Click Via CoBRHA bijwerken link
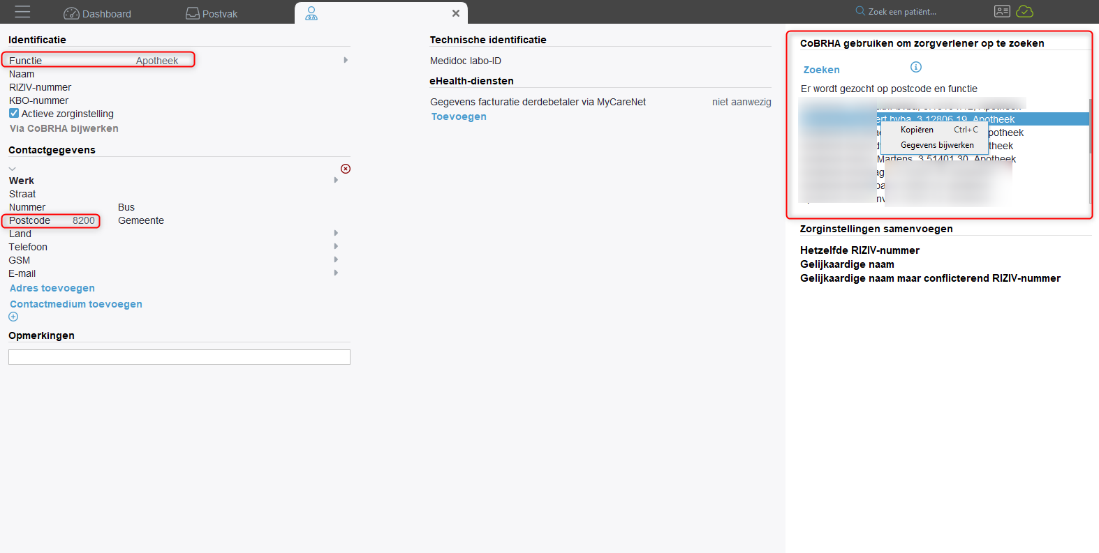The height and width of the screenshot is (553, 1099). point(64,128)
